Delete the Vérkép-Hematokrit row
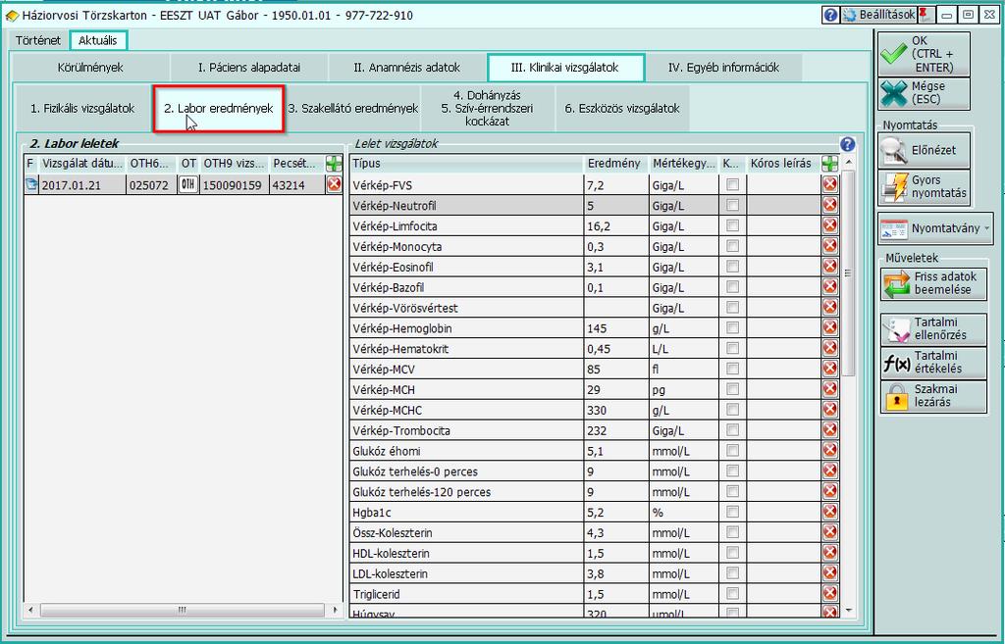 pos(830,349)
